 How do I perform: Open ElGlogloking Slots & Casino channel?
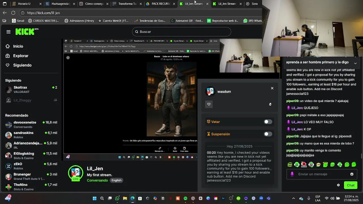coord(31,156)
